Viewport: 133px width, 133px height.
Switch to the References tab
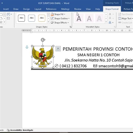51,9
